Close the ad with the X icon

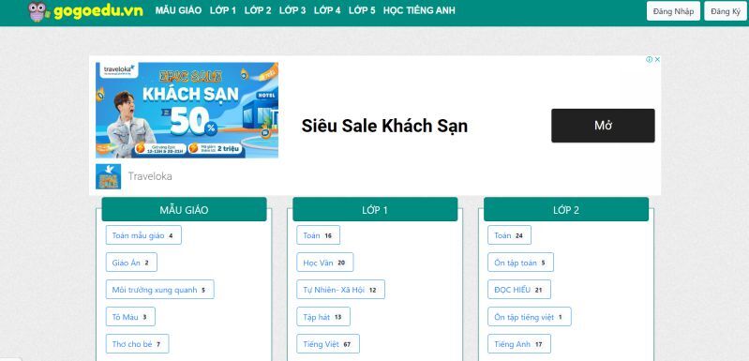[657, 60]
